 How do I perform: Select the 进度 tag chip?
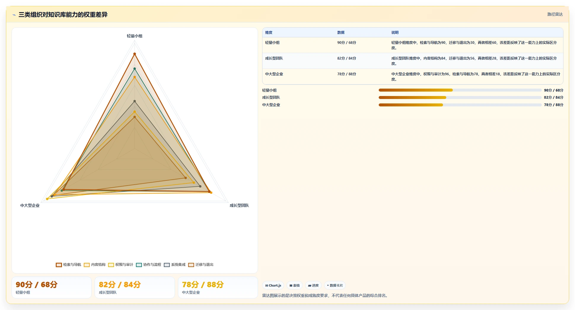tap(313, 285)
